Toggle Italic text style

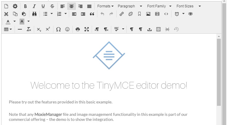(x=34, y=6)
